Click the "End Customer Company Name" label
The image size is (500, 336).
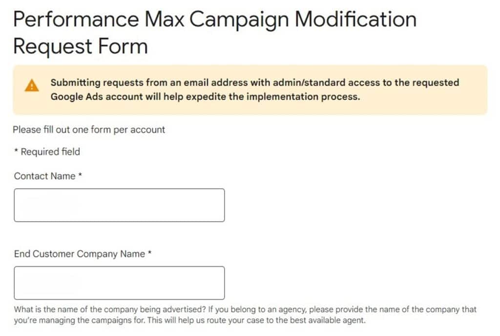(x=80, y=254)
